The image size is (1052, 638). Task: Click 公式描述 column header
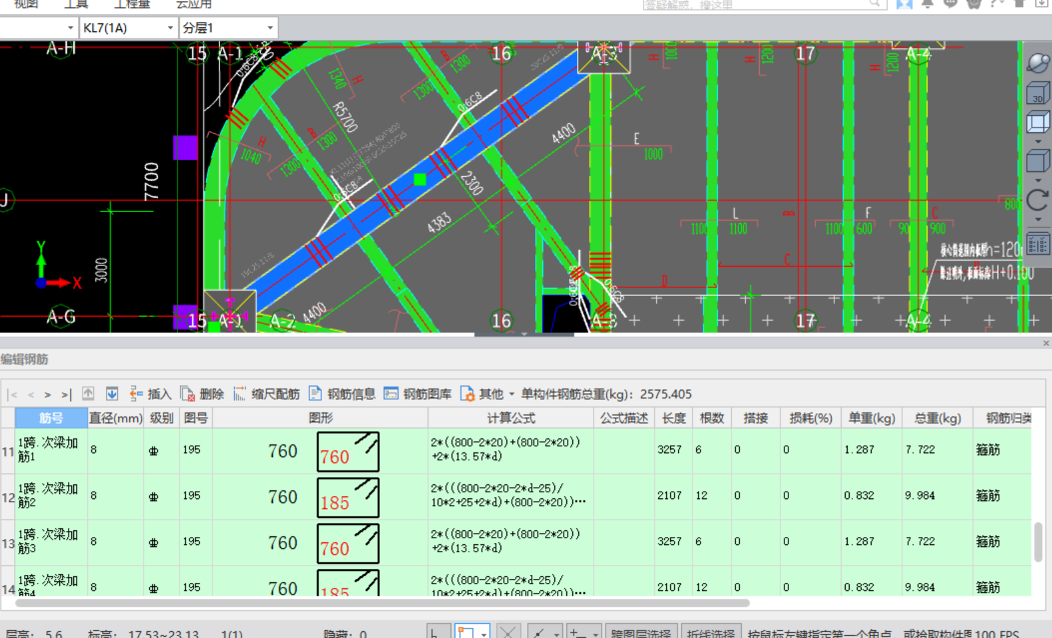(x=623, y=418)
